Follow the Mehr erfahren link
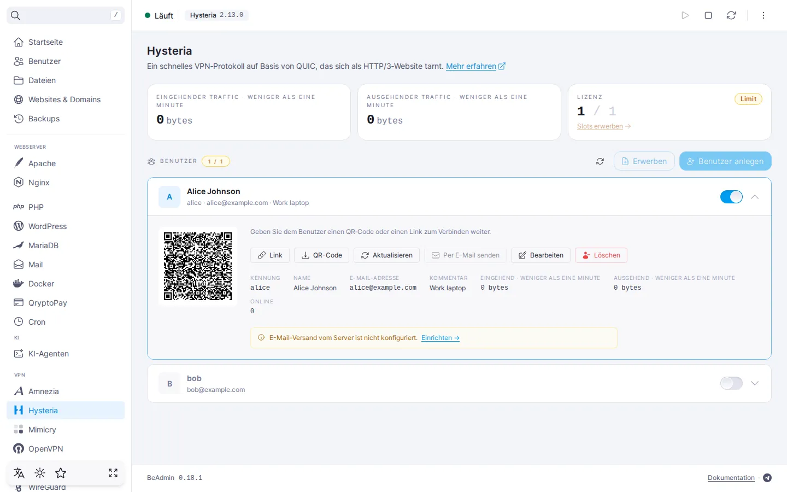The height and width of the screenshot is (492, 787). click(475, 66)
